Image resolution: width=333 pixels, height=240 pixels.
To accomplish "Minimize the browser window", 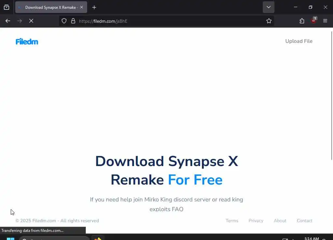I will tap(295, 7).
